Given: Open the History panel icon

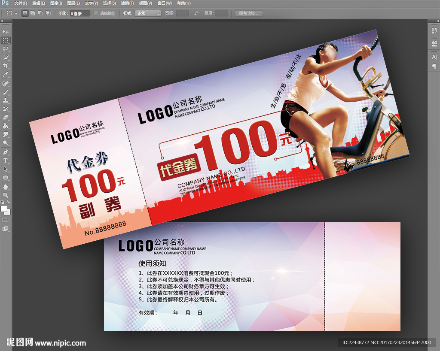Looking at the screenshot, I should click(434, 30).
